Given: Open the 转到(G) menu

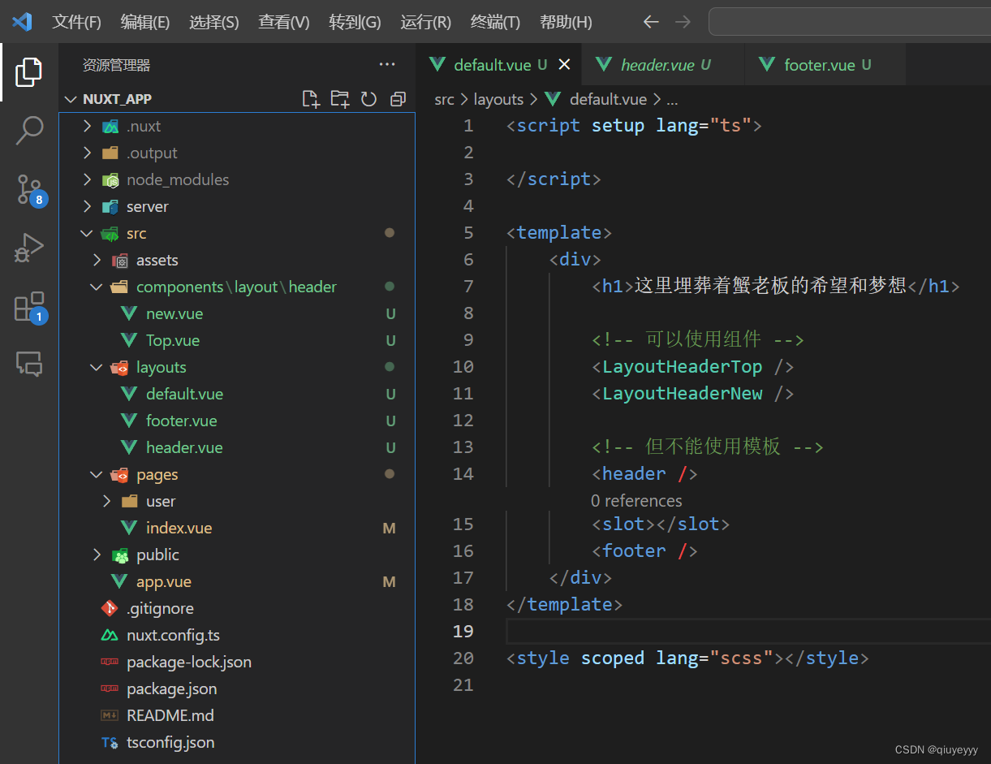Looking at the screenshot, I should [x=355, y=22].
